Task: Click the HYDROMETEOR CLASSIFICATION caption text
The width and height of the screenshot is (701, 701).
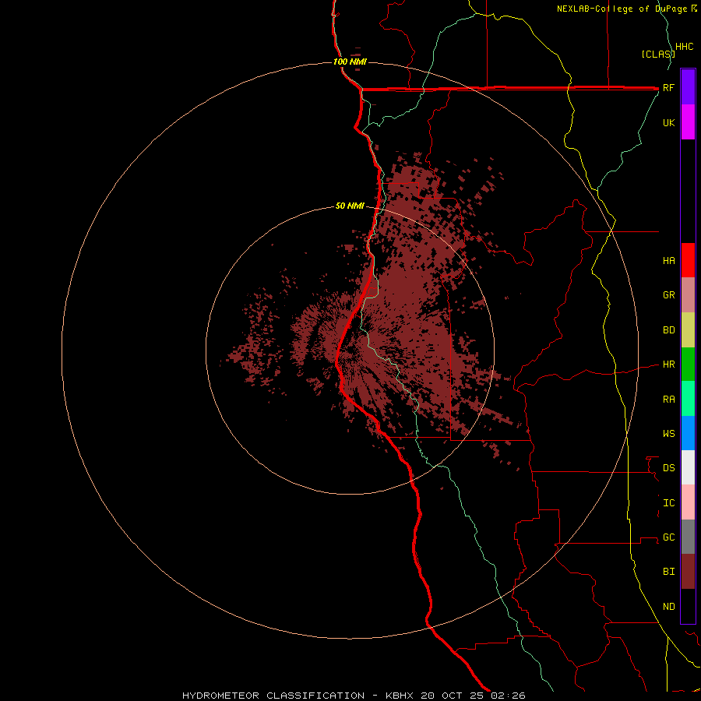Action: (273, 696)
